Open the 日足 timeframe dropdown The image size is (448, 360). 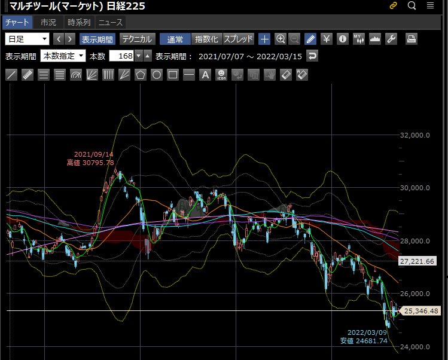(x=28, y=39)
